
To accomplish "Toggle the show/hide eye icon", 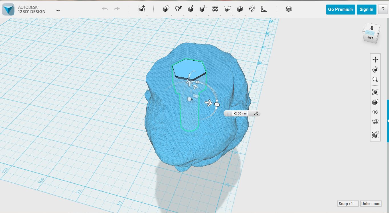I will click(x=375, y=112).
